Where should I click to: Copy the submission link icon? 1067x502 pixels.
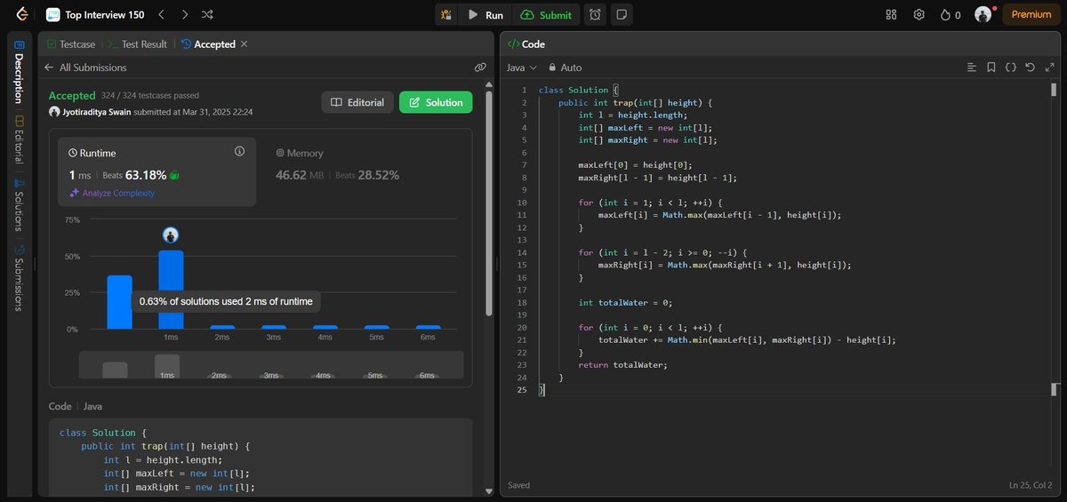coord(480,68)
